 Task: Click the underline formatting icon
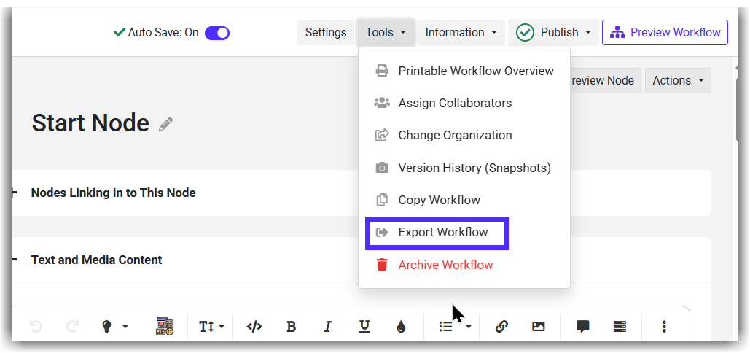[364, 327]
